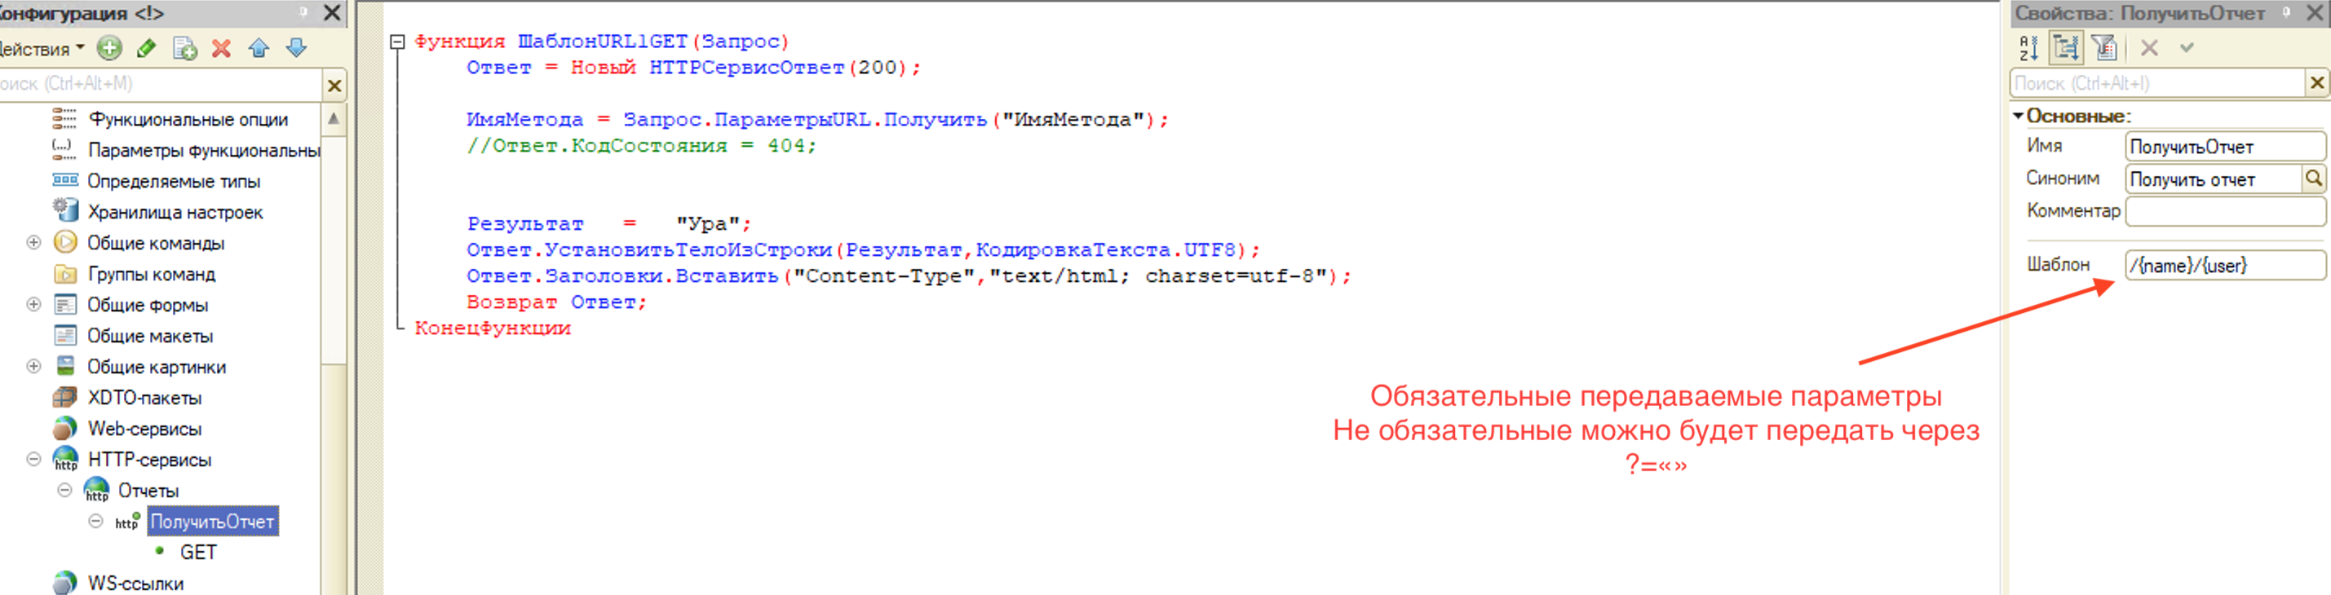Click the red X Delete icon
The image size is (2331, 595).
[x=222, y=48]
